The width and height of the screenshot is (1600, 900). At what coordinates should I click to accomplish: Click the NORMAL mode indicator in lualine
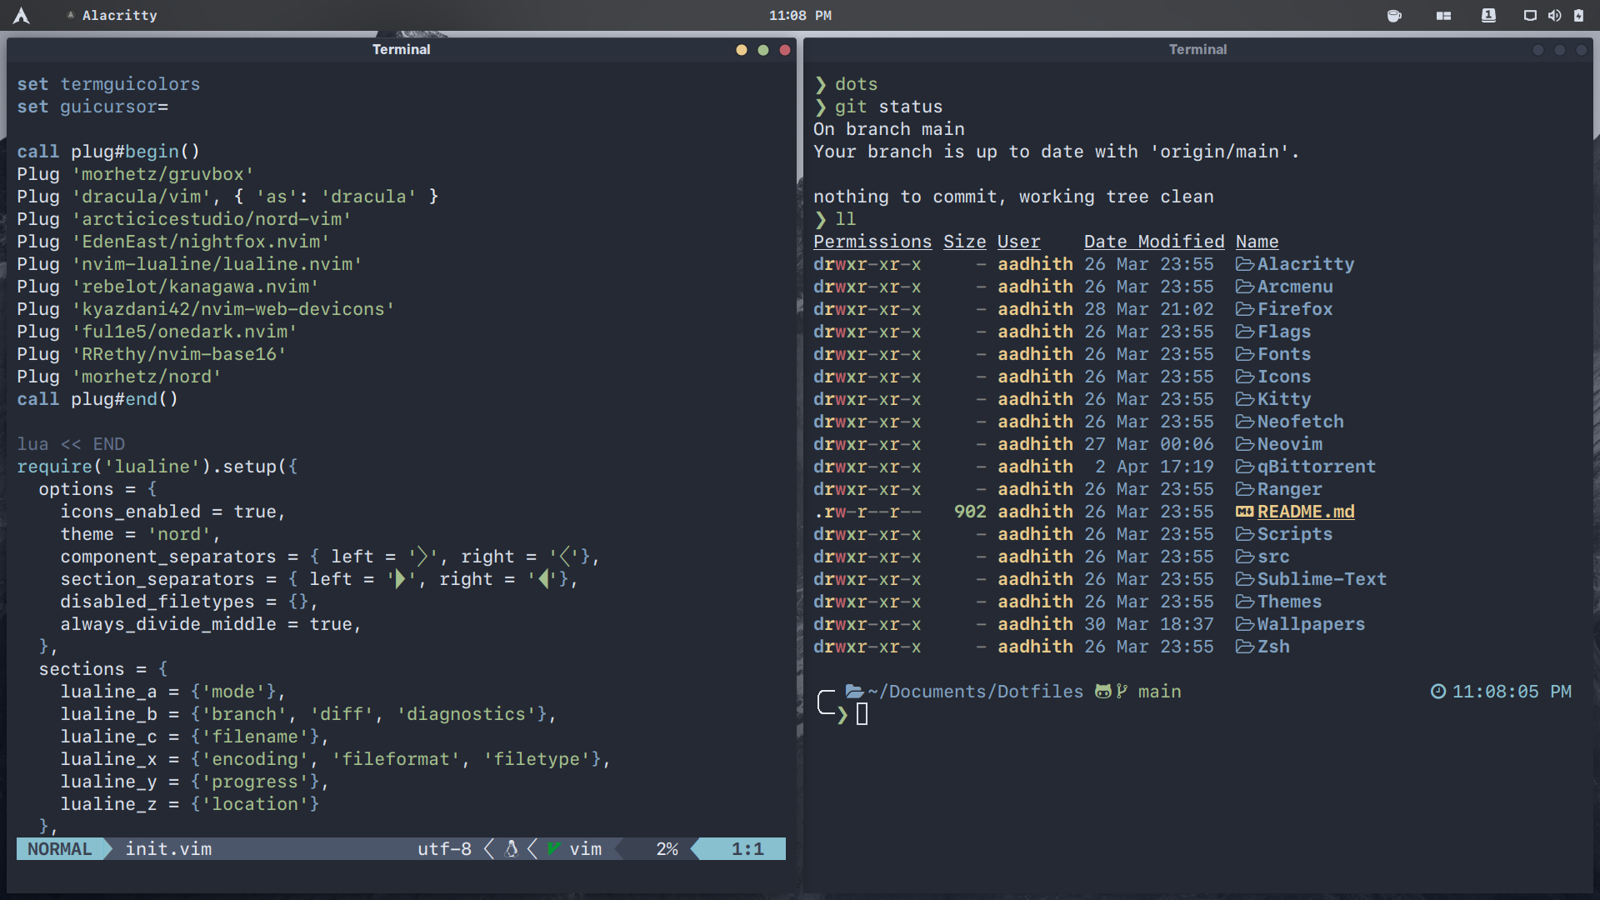coord(59,849)
